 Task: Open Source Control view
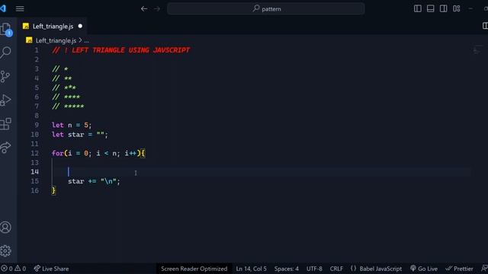tap(5, 76)
